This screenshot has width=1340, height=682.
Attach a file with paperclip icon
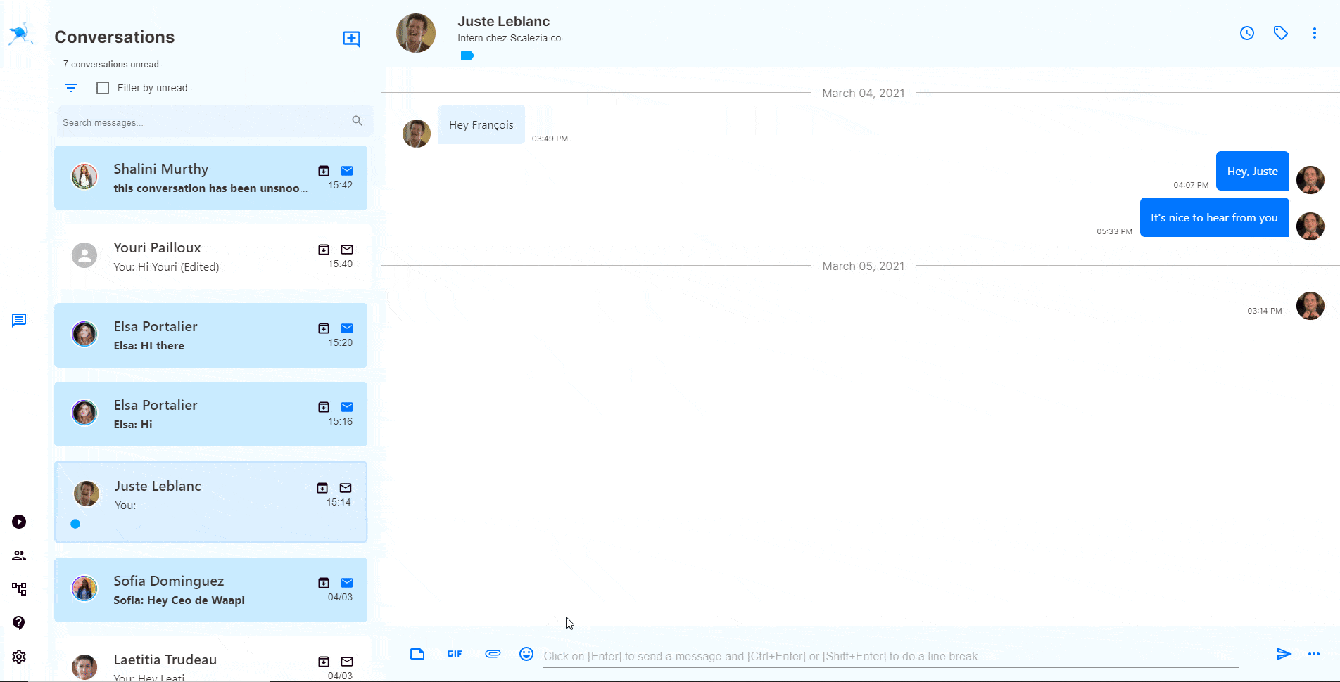pyautogui.click(x=493, y=654)
